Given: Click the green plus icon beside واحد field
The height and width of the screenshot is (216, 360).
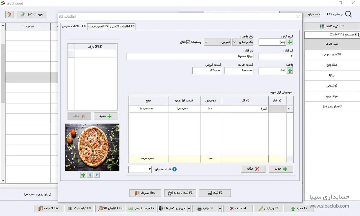Looking at the screenshot, I should click(290, 71).
